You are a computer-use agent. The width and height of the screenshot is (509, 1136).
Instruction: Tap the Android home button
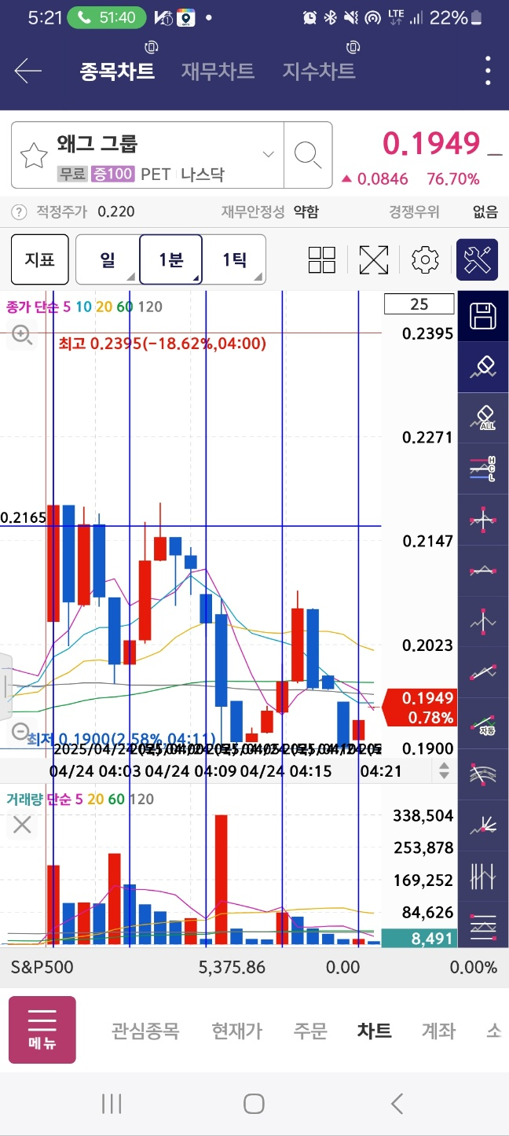(254, 1104)
